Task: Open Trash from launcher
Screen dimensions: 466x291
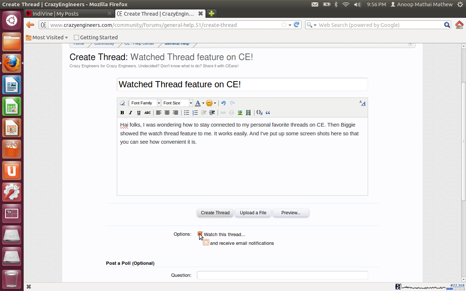Action: [12, 279]
